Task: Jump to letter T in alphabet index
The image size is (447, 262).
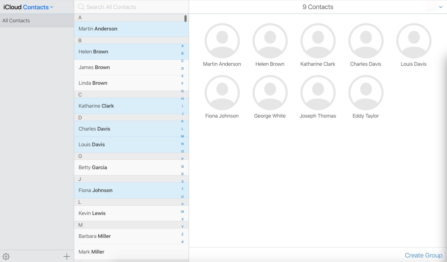Action: (x=182, y=189)
